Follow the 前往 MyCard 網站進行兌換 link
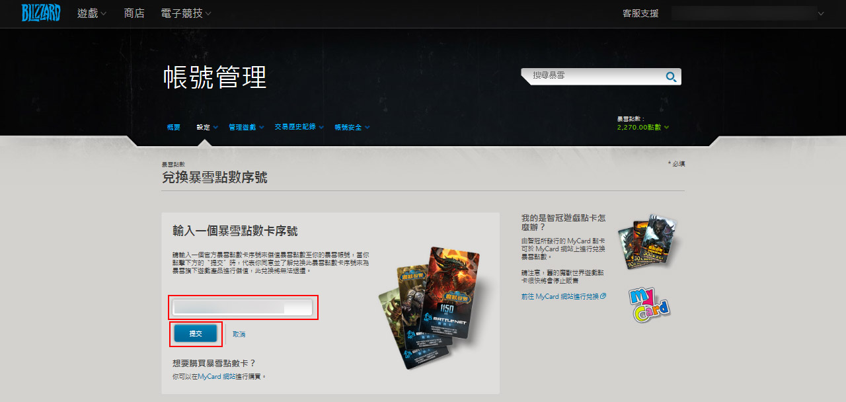The image size is (846, 402). coord(563,296)
